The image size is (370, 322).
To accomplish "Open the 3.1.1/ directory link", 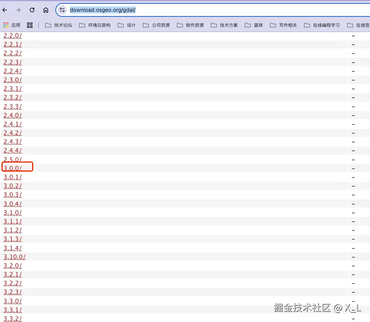I will [13, 221].
